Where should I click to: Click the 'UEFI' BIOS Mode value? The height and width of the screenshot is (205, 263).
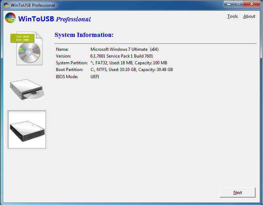click(x=95, y=77)
